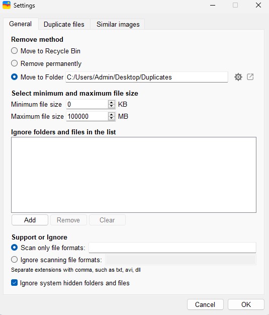Increase maximum file size with up arrow

[112, 114]
